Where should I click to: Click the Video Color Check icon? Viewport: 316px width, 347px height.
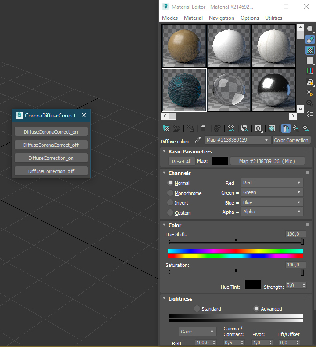point(310,71)
